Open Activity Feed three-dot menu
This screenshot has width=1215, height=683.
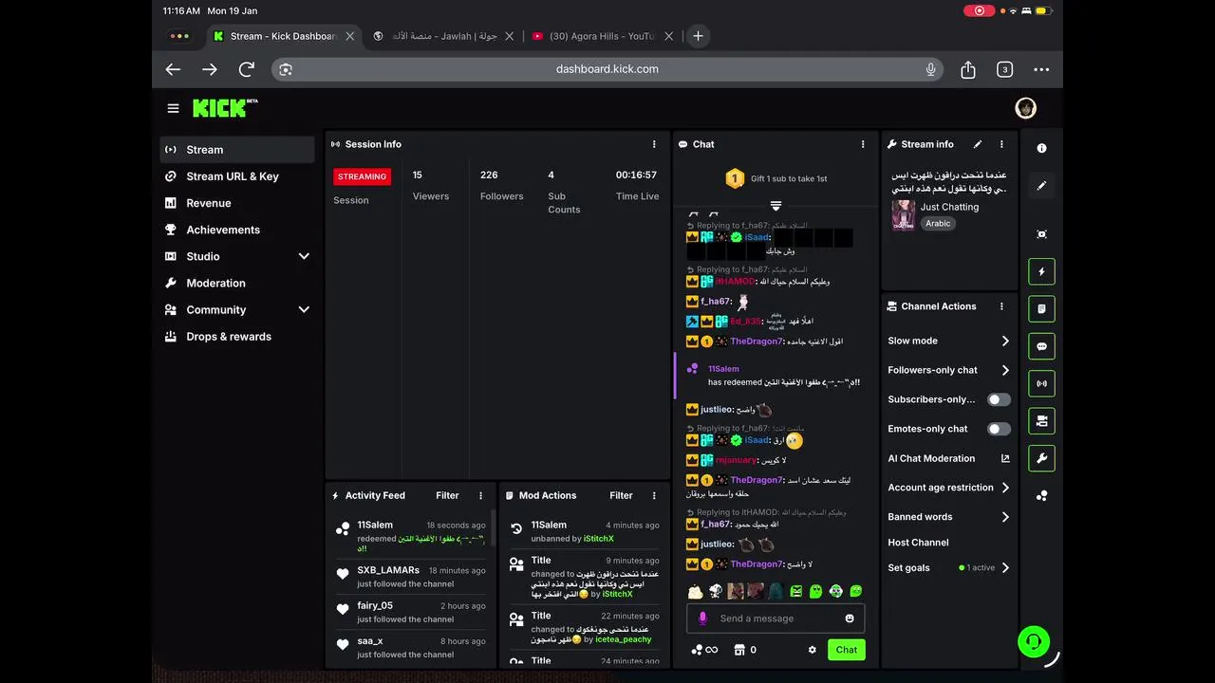point(480,495)
